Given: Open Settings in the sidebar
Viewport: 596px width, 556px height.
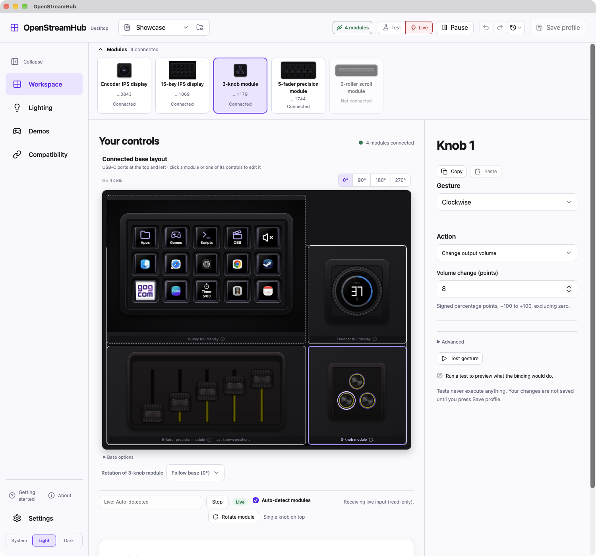Looking at the screenshot, I should (44, 518).
